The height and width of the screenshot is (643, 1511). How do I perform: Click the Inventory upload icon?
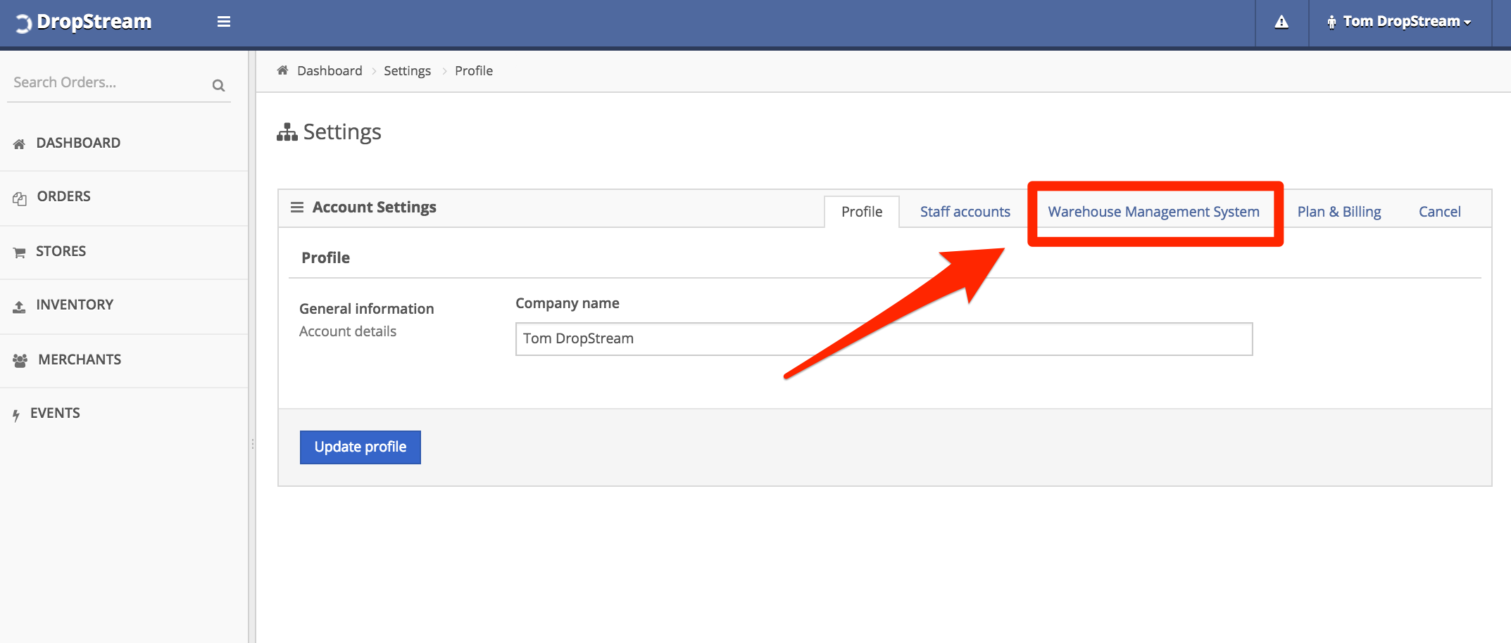pyautogui.click(x=20, y=307)
